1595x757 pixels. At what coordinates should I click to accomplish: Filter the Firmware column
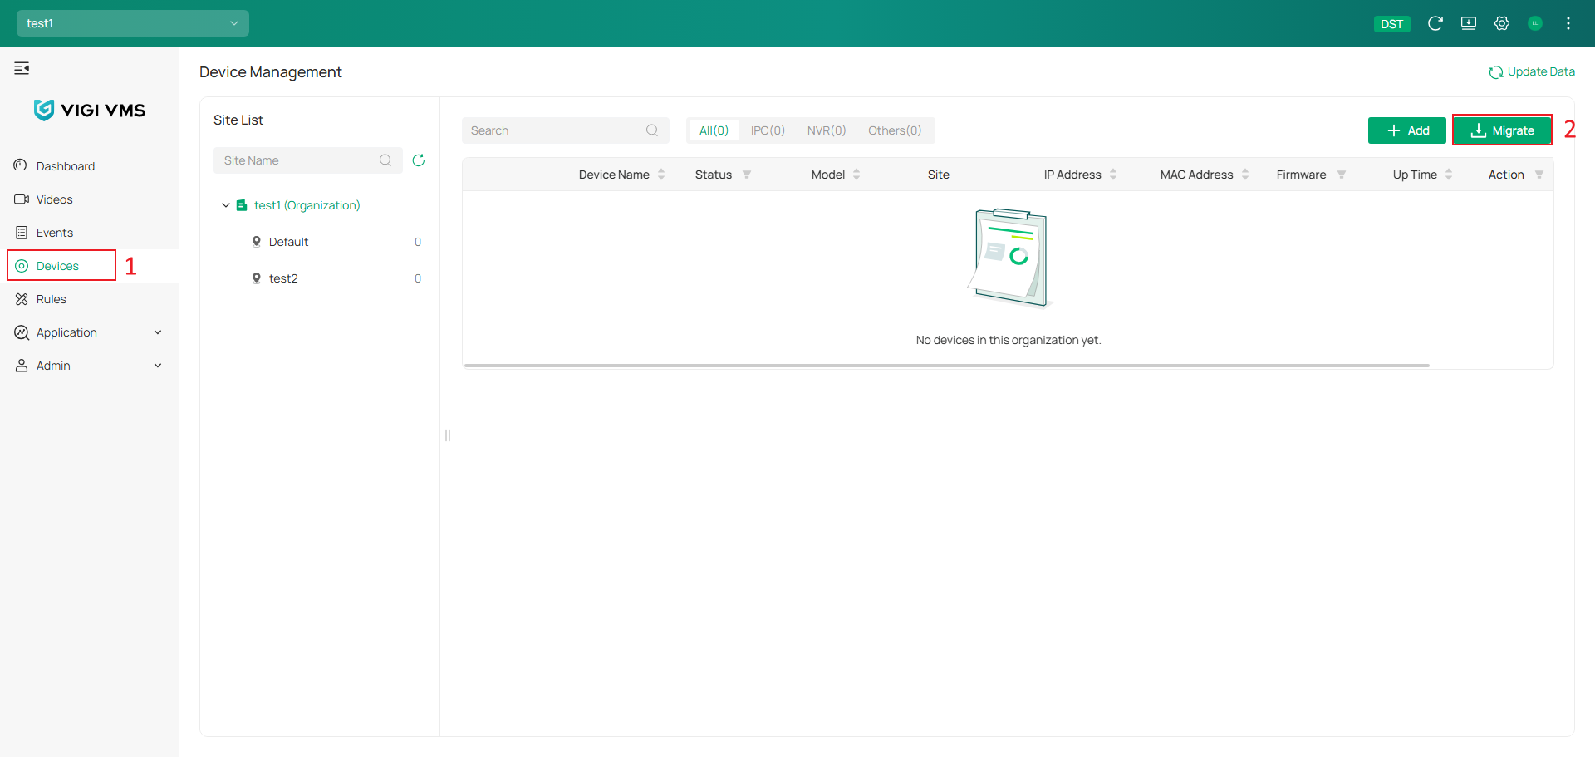[1342, 175]
